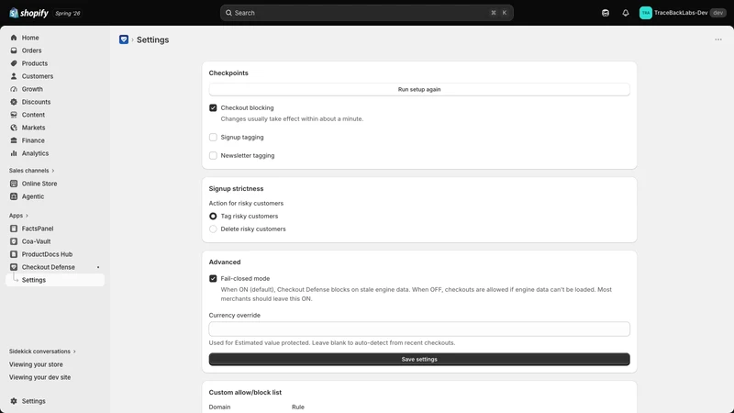
Task: Open Customers page from sidebar
Action: click(x=38, y=76)
